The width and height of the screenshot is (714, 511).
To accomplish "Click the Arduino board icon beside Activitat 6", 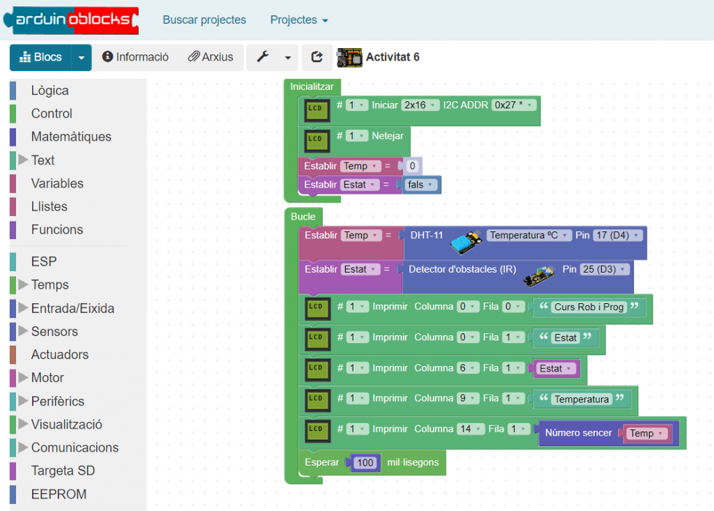I will (349, 57).
